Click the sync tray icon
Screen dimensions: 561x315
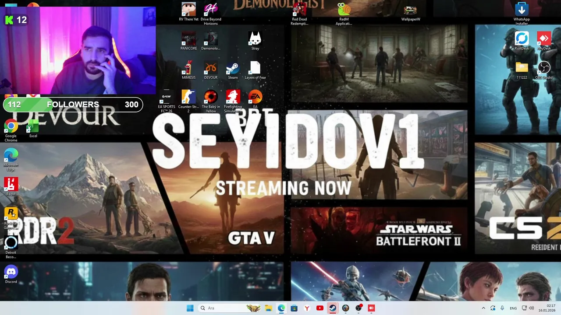493,308
